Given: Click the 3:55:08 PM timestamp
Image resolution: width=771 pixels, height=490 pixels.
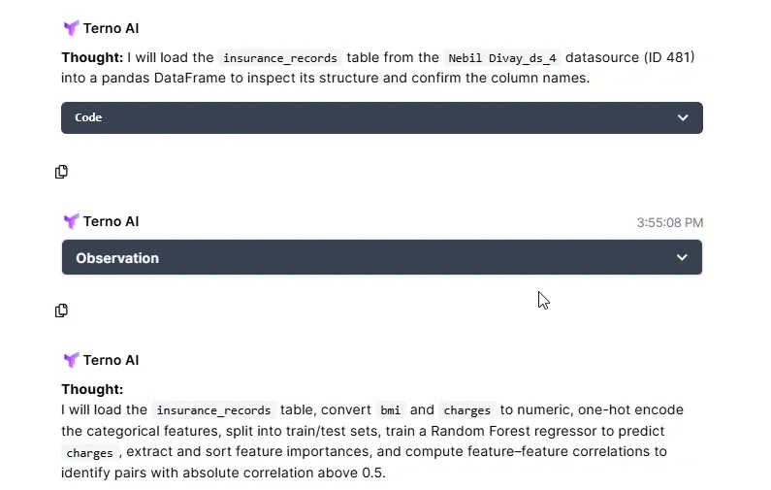Looking at the screenshot, I should click(x=669, y=222).
